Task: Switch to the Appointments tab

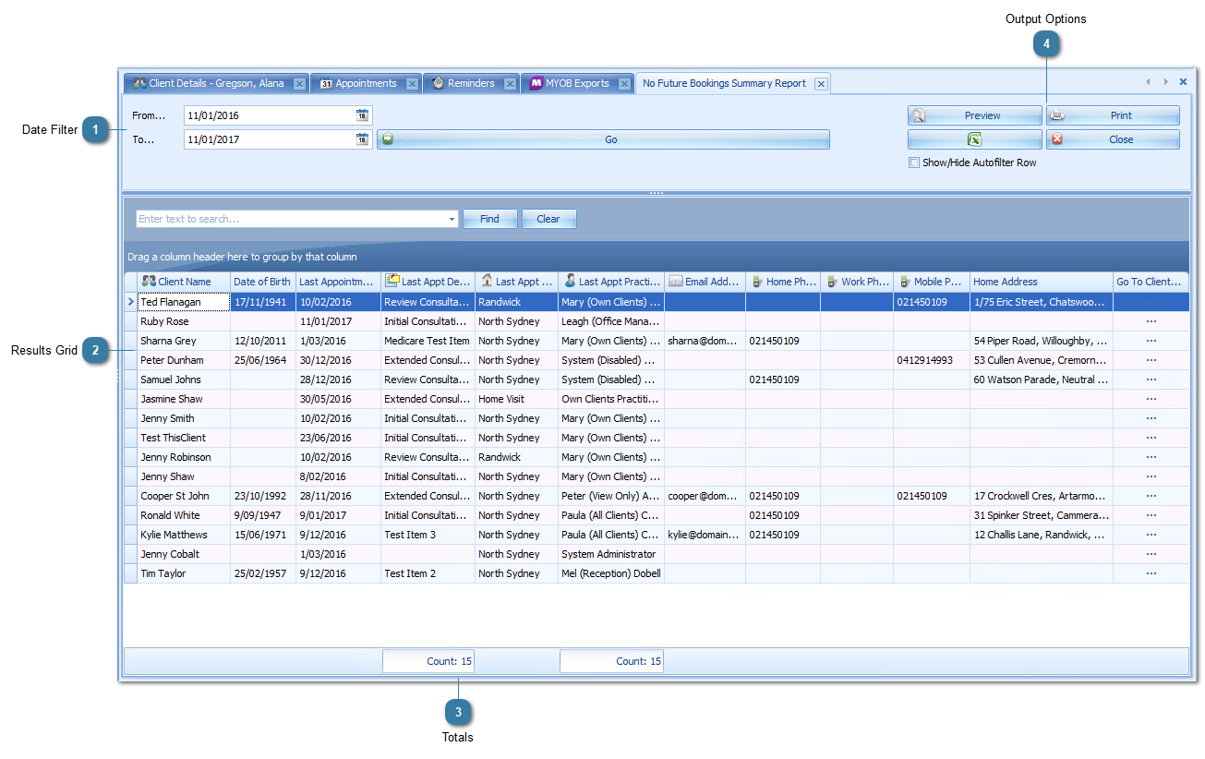Action: click(366, 83)
